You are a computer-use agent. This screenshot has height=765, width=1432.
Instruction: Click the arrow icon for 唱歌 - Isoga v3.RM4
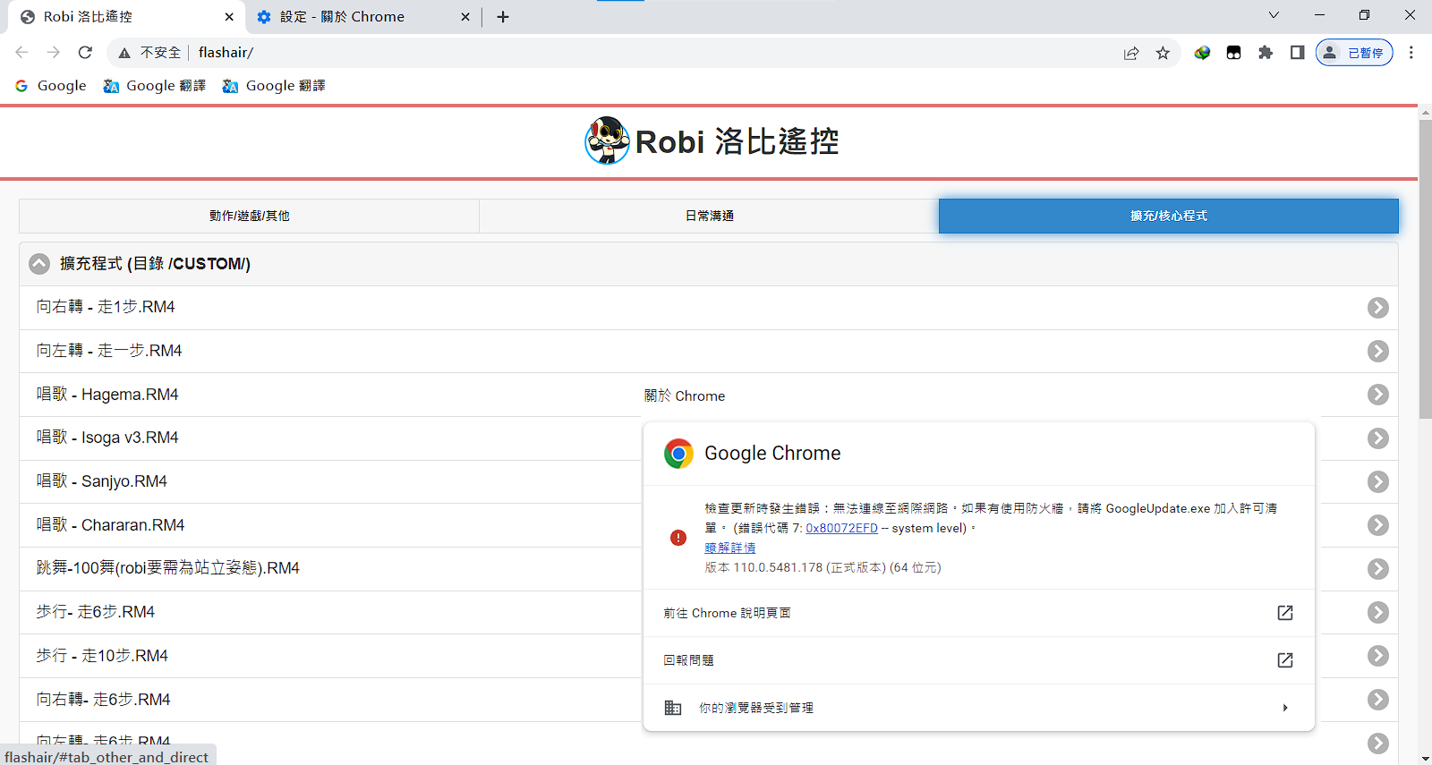click(x=1378, y=438)
